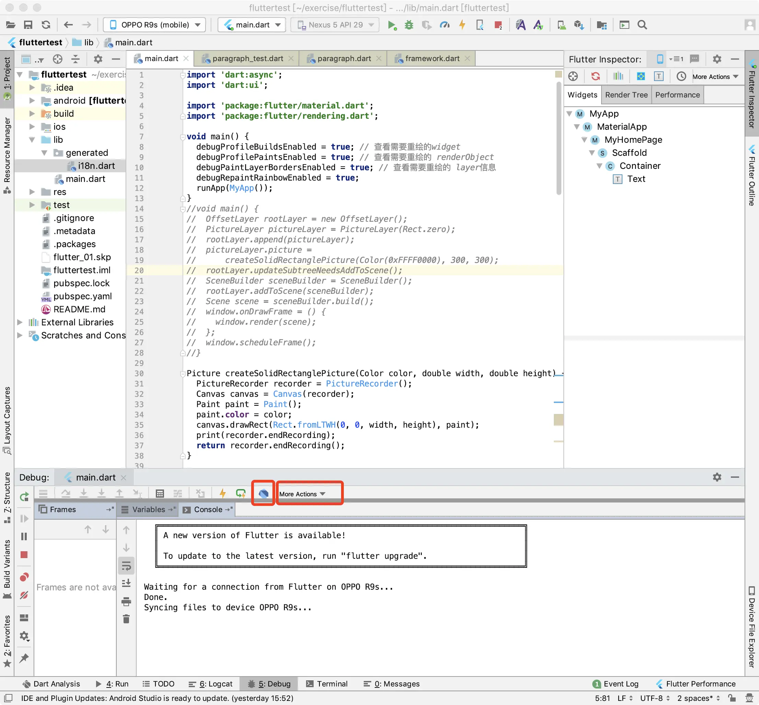Switch to the Variables tab
Viewport: 759px width, 705px height.
click(x=148, y=509)
